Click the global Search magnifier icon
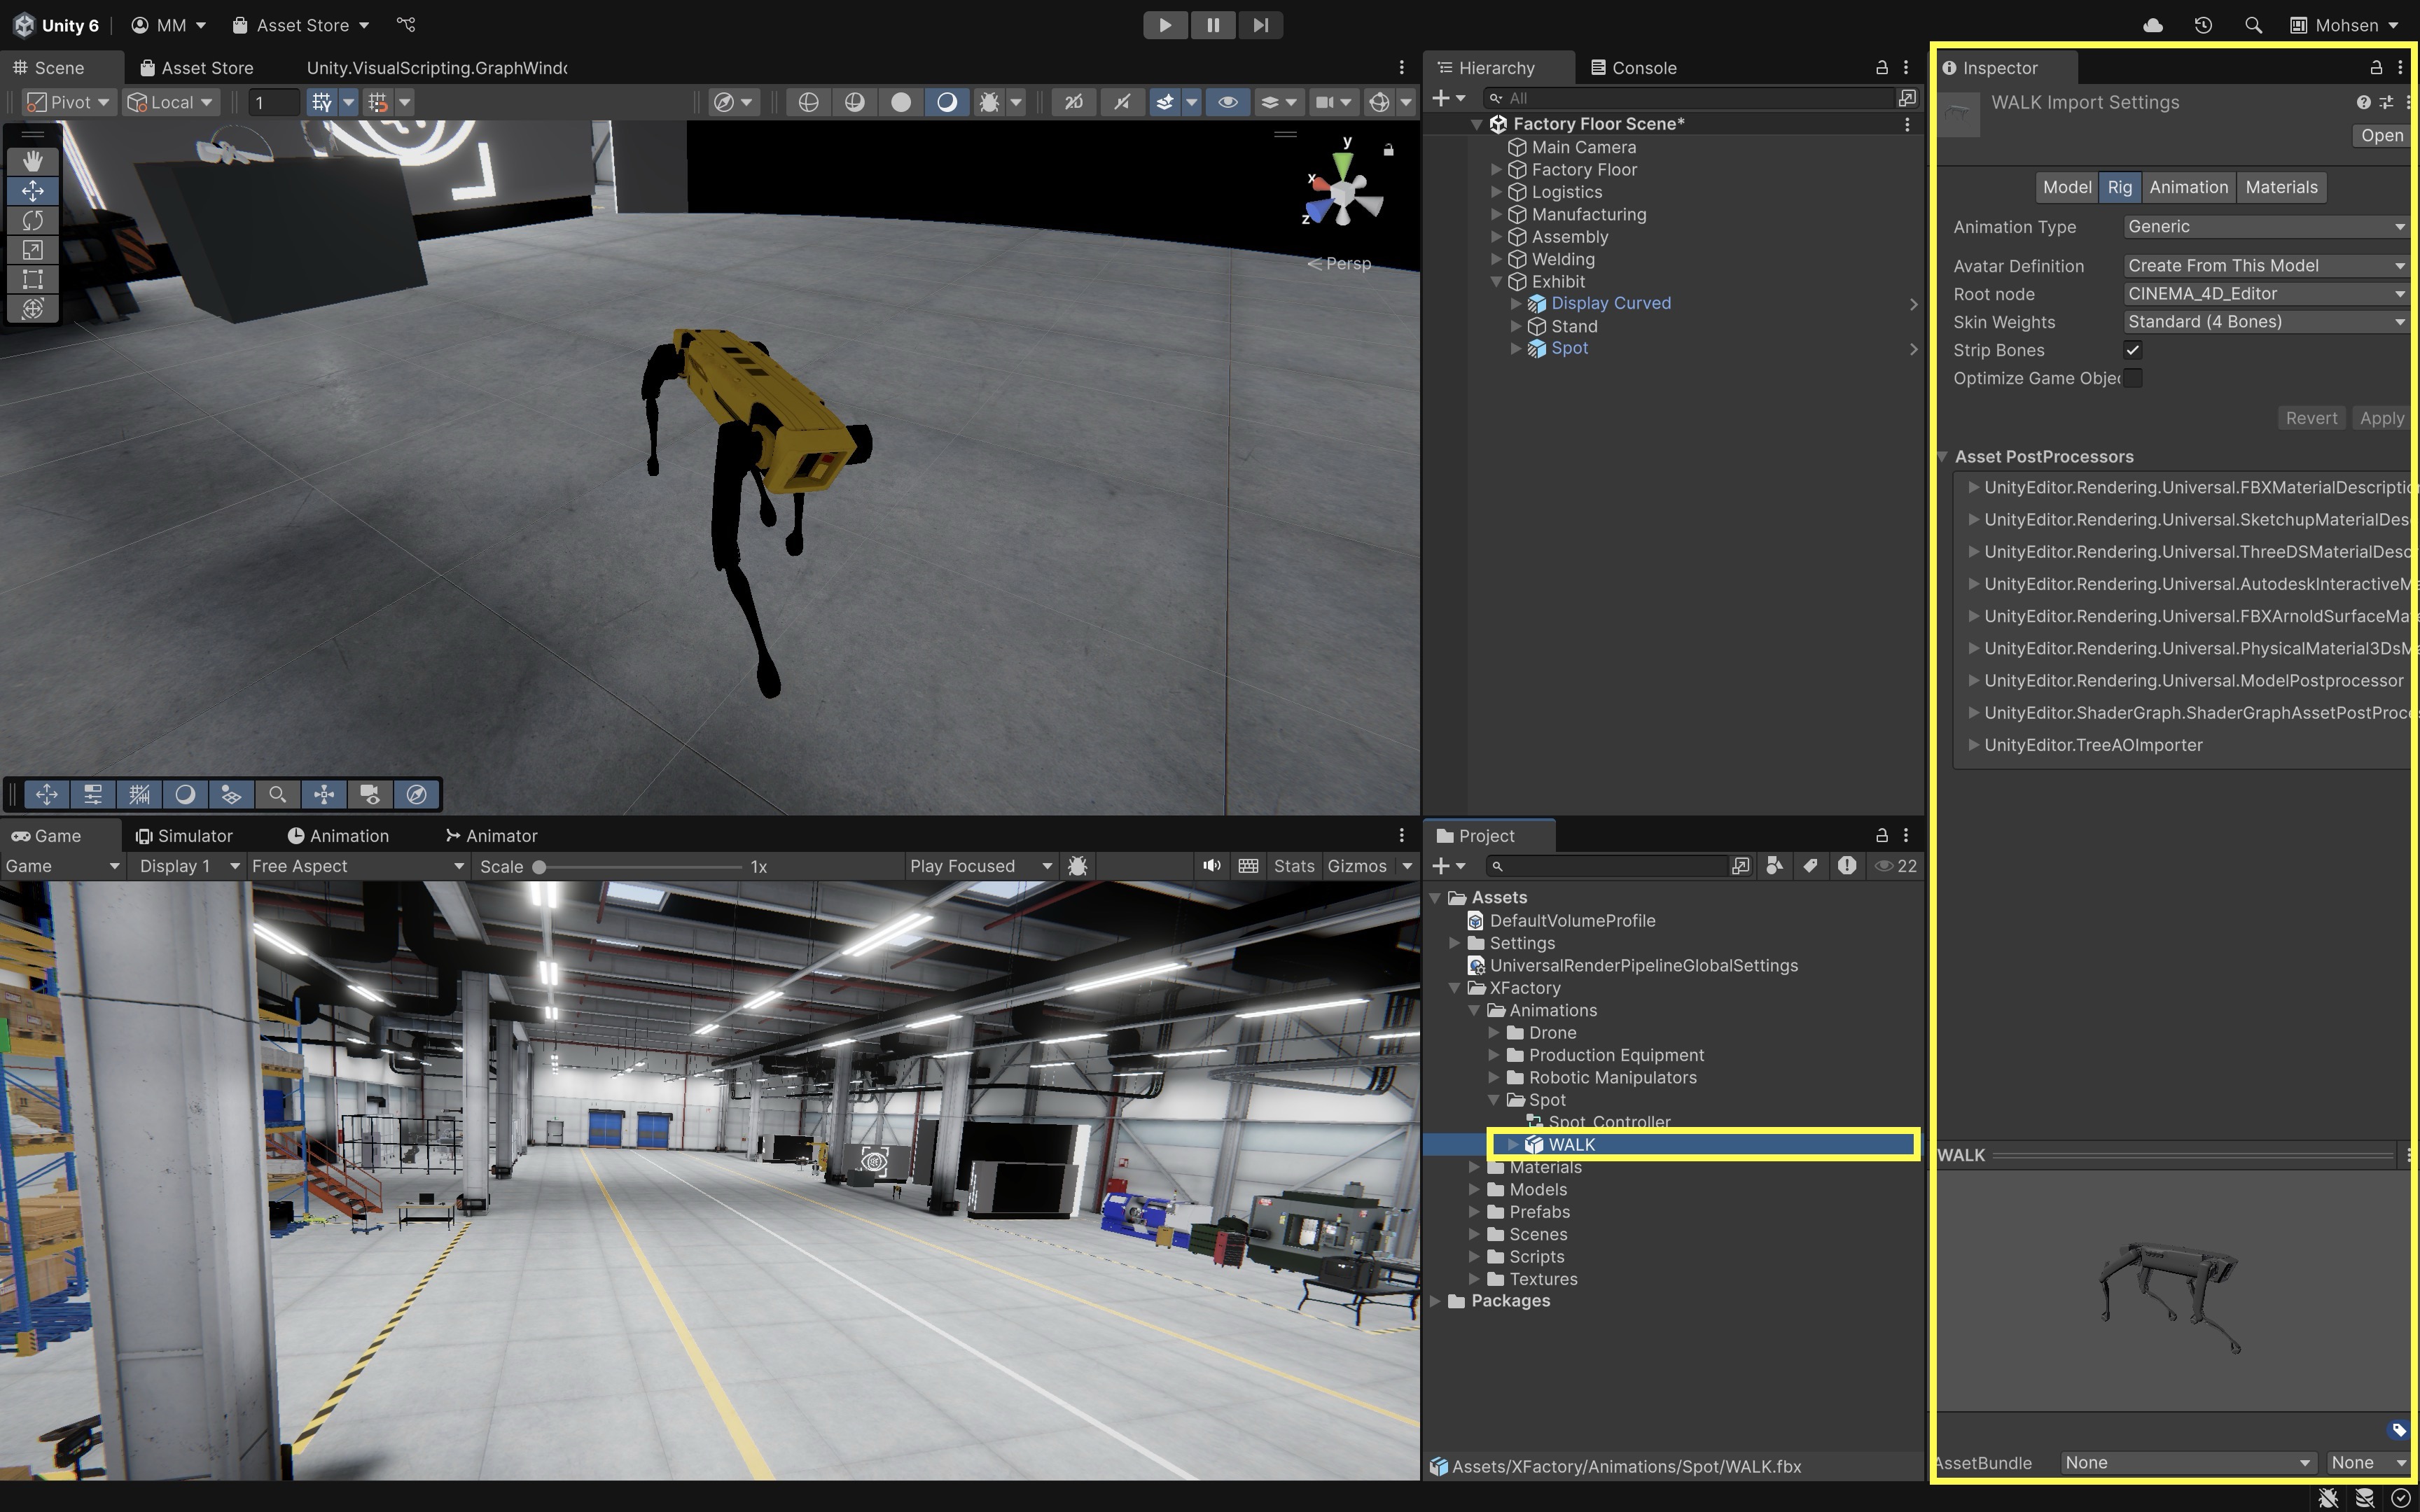The width and height of the screenshot is (2420, 1512). [x=2253, y=25]
